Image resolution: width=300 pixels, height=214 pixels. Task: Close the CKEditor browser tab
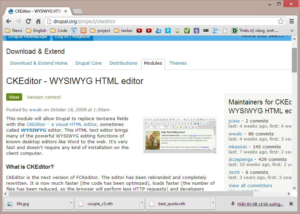pyautogui.click(x=66, y=11)
